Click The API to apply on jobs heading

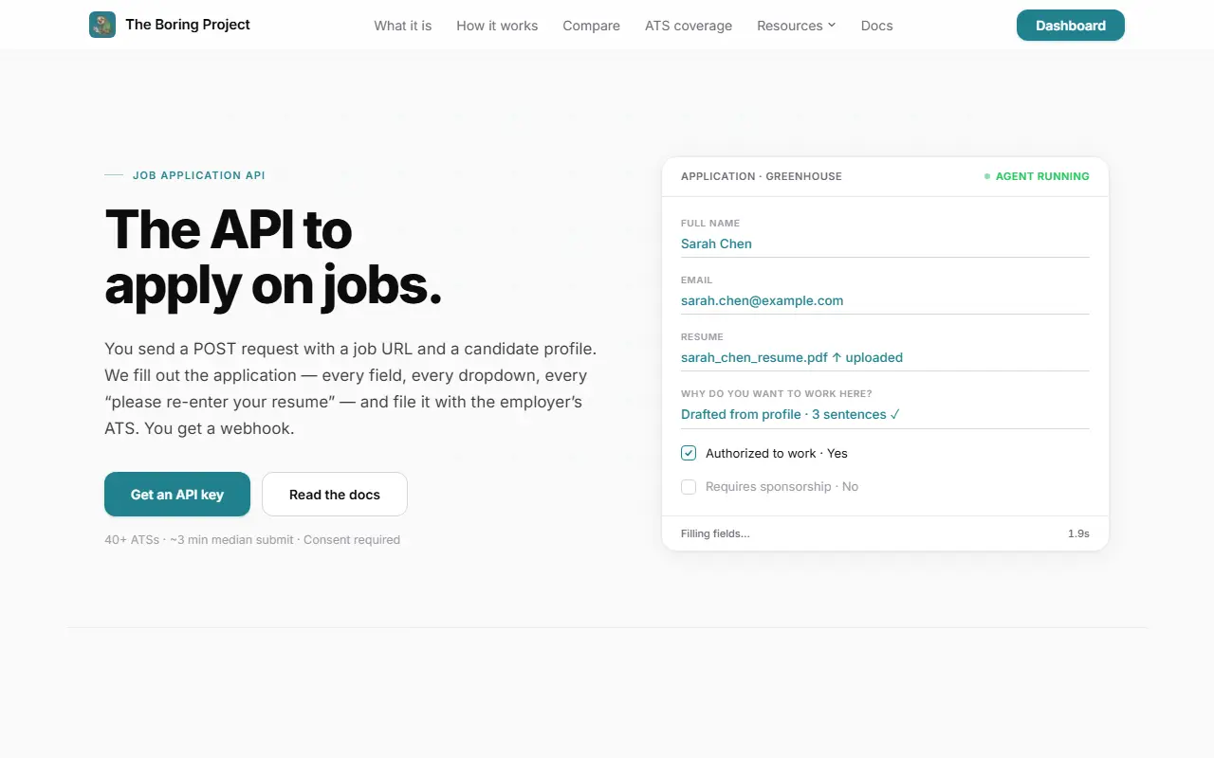273,257
